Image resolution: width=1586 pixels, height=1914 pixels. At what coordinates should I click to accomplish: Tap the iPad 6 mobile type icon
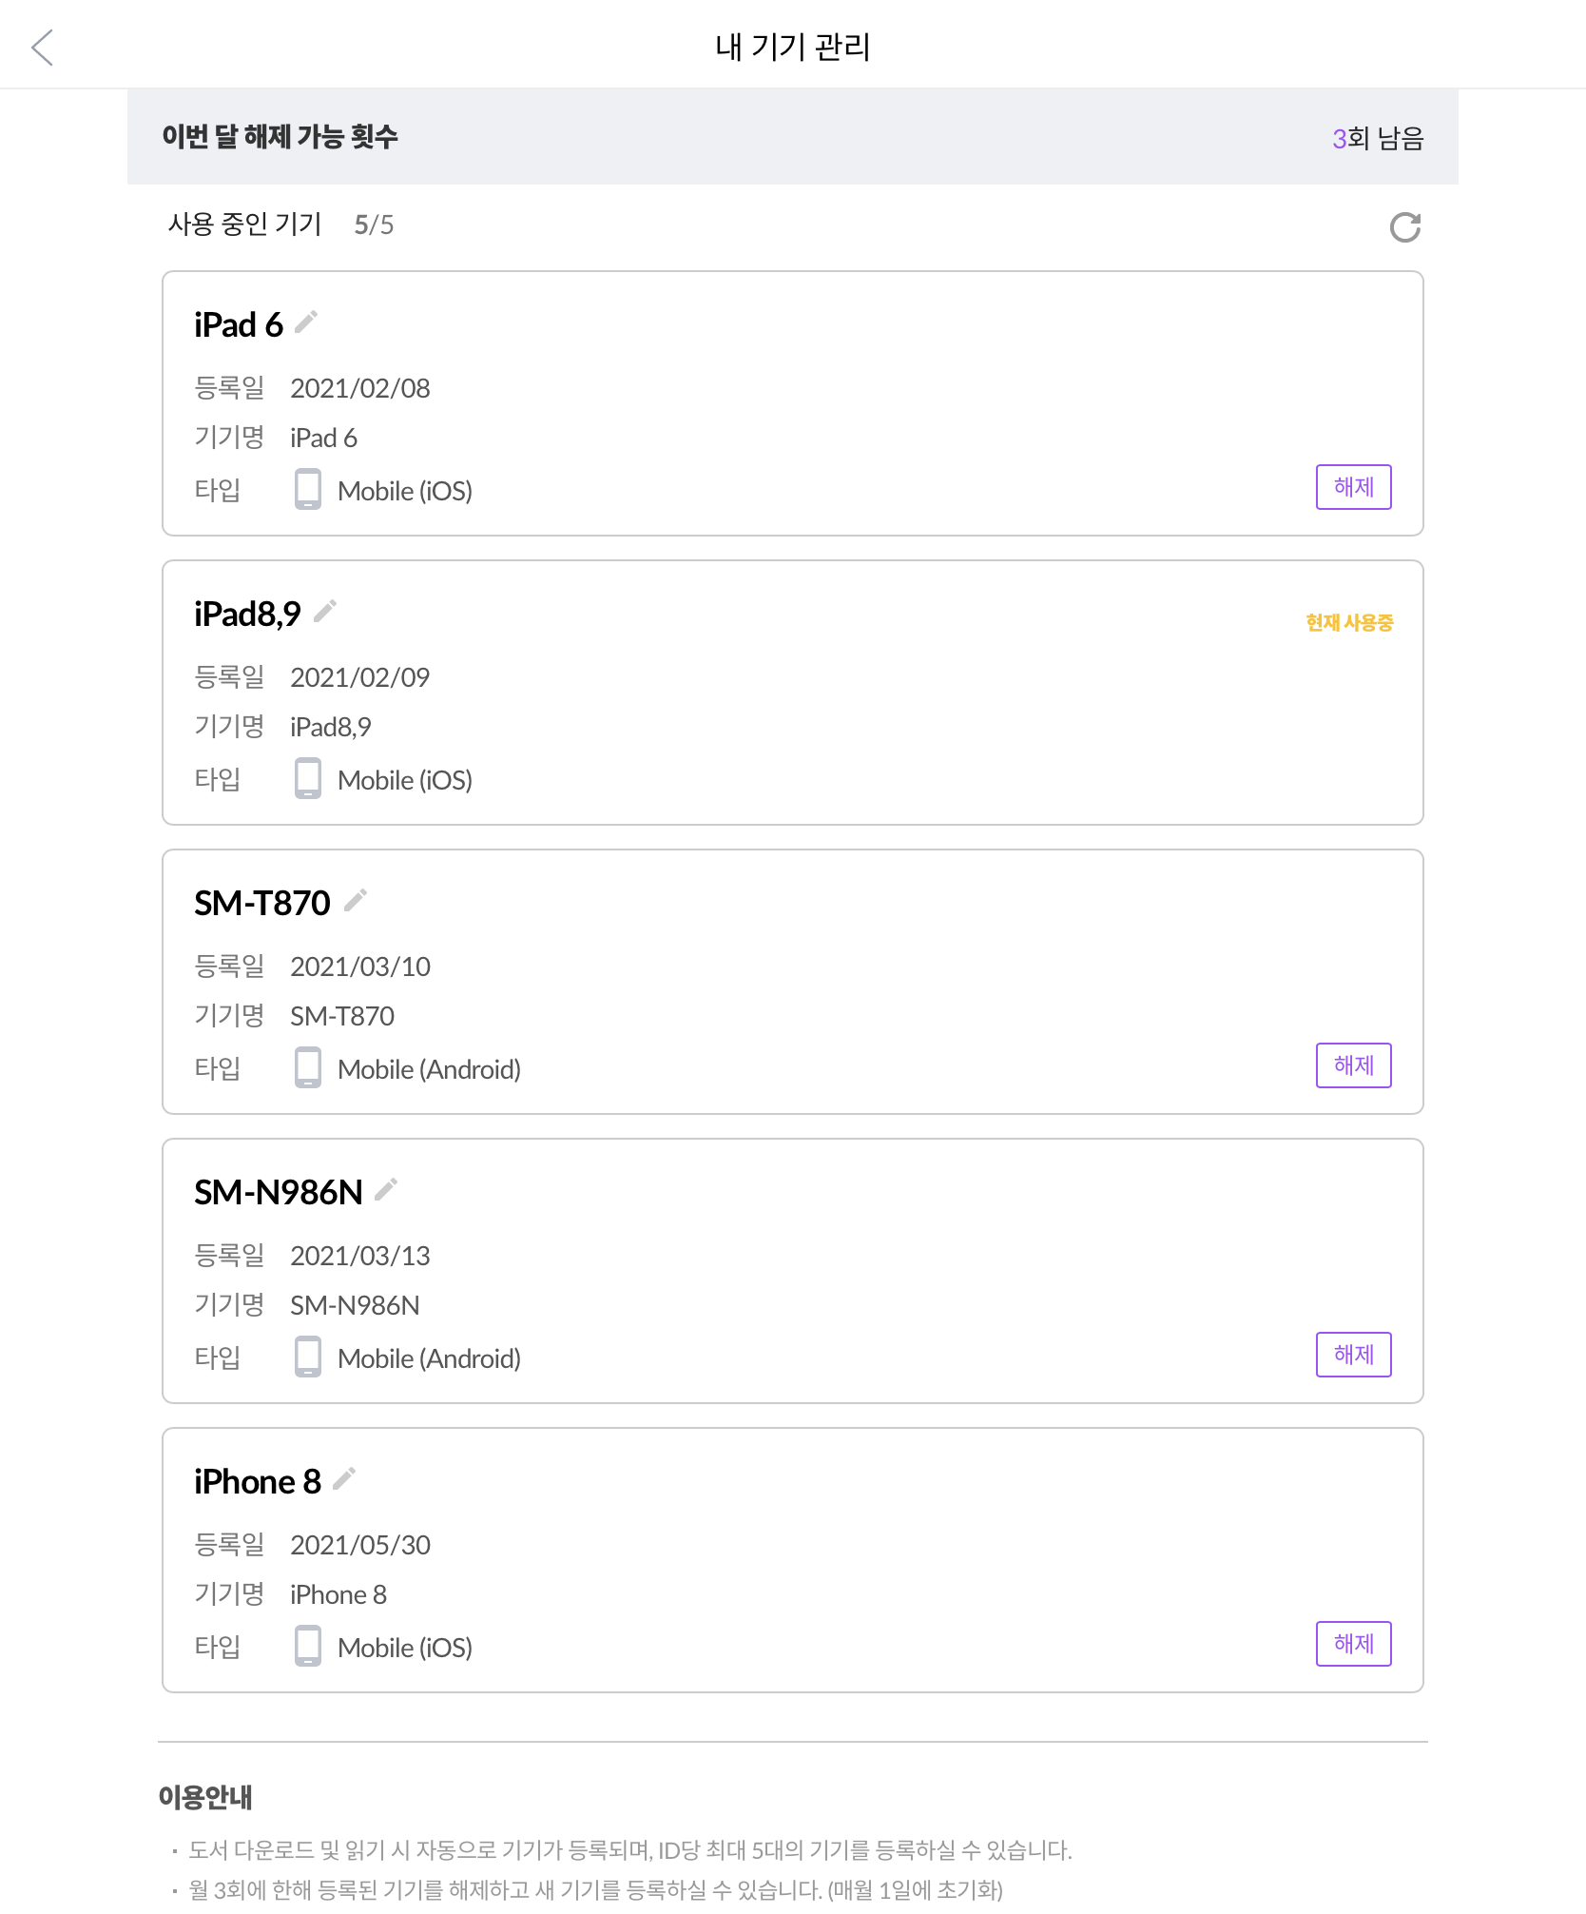(x=307, y=489)
